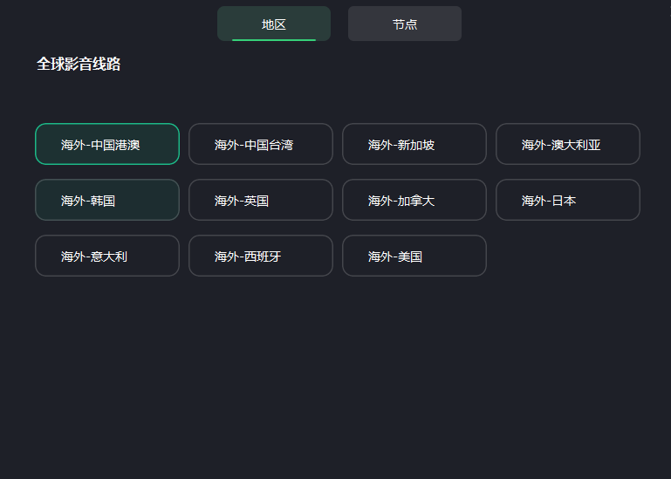Switch to the 地区 tab

274,24
